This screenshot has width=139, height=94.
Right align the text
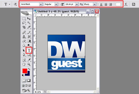(110, 4)
